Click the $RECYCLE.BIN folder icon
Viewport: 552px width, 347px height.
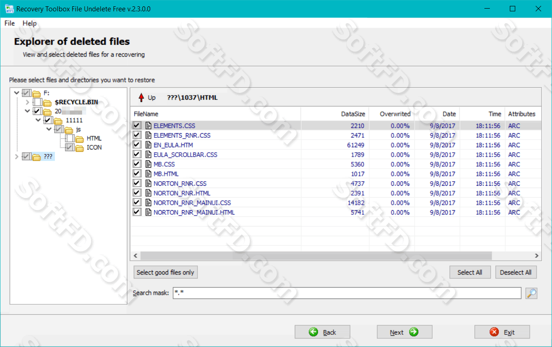click(48, 102)
